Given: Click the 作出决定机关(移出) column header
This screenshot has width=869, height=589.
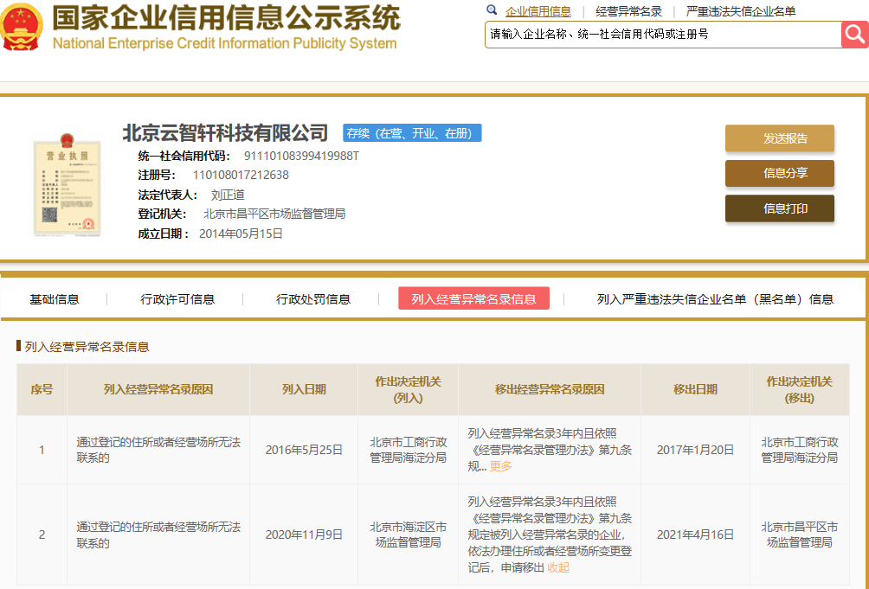Looking at the screenshot, I should point(799,390).
